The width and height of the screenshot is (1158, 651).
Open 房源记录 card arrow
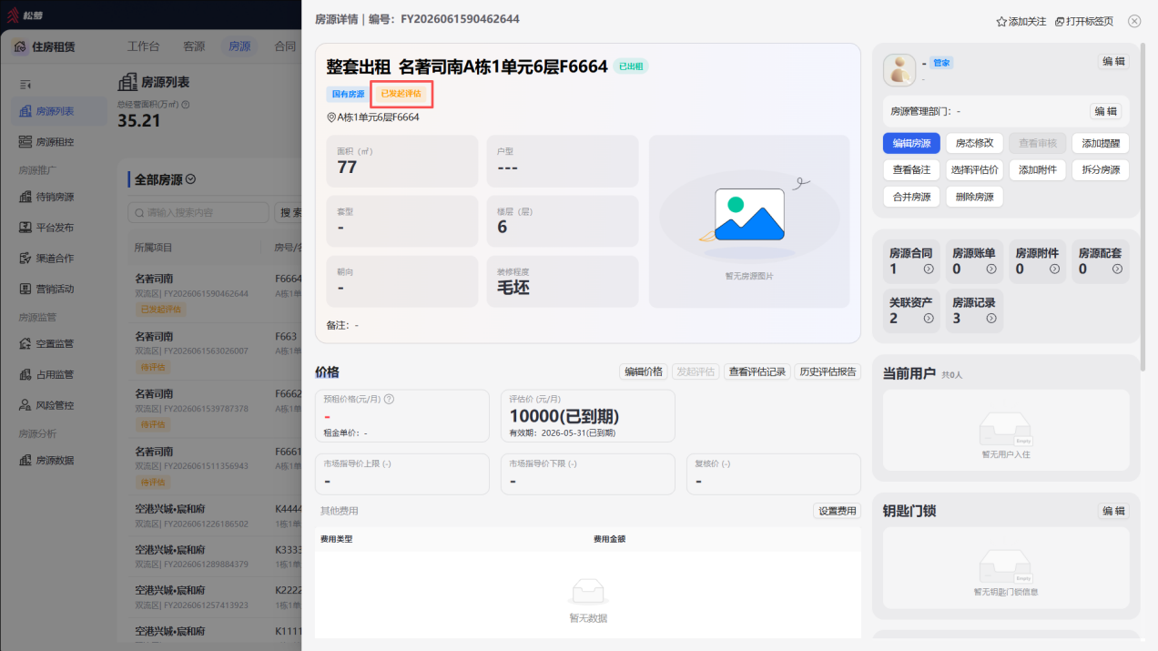tap(991, 319)
